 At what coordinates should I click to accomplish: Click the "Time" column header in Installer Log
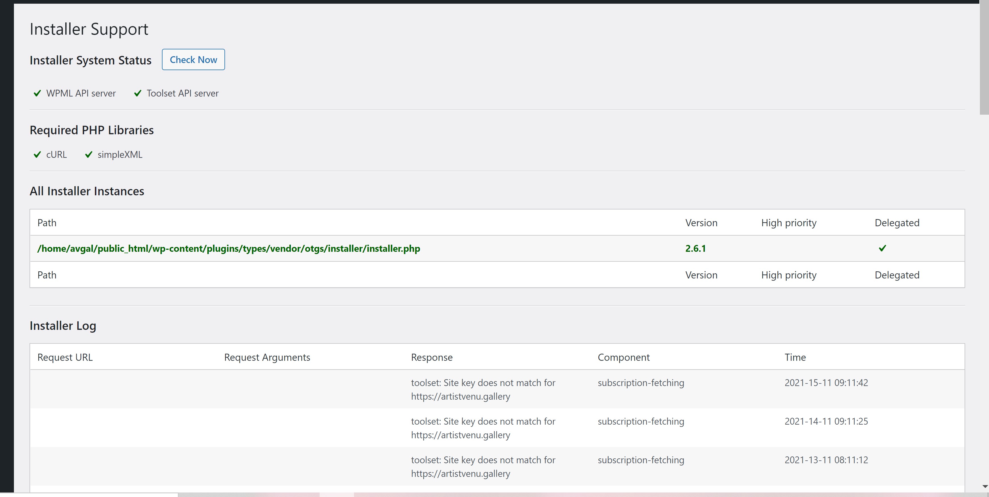(x=795, y=357)
